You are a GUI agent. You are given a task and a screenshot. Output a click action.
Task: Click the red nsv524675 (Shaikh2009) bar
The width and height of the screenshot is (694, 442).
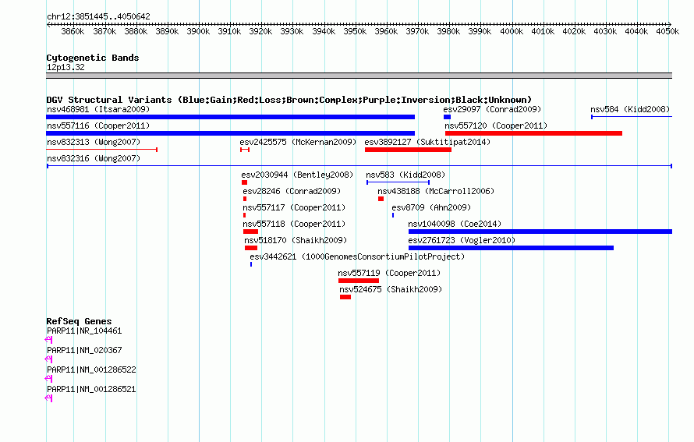pos(345,297)
